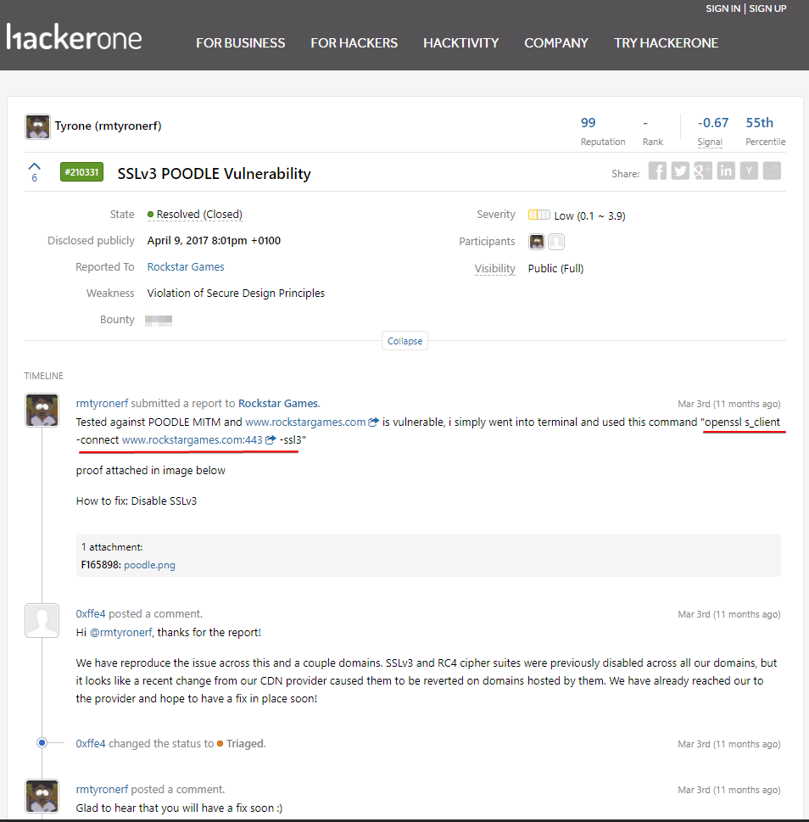Screen dimensions: 809x822
Task: Open rmtyronerf link in submitted report line
Action: [102, 404]
